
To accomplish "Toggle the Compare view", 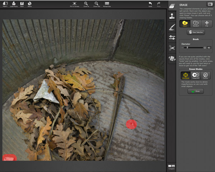I will (x=172, y=167).
